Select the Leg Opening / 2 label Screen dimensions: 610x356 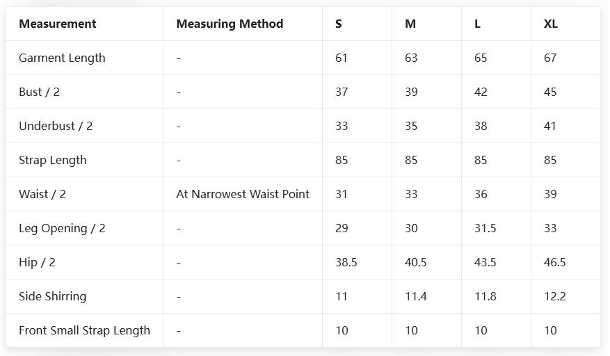(x=62, y=228)
